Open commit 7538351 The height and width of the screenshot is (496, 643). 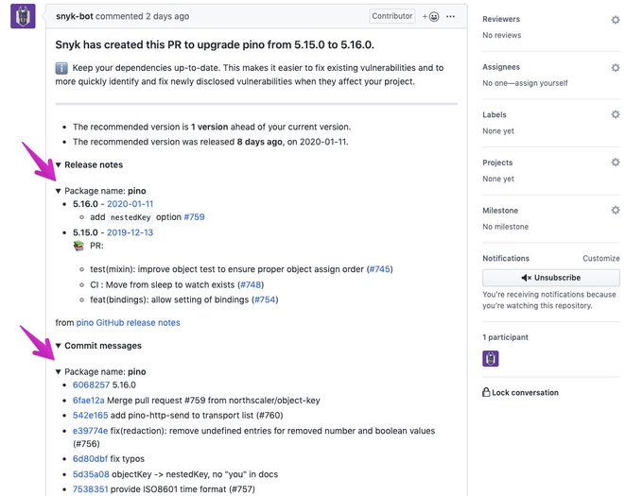pyautogui.click(x=90, y=489)
